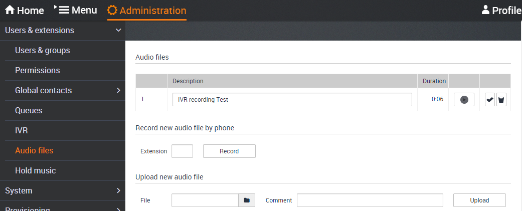Click the System sidebar label

19,190
